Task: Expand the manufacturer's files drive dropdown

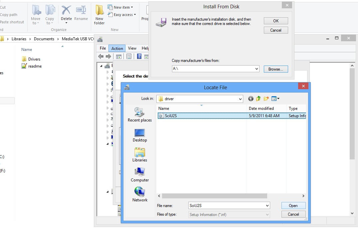Action: pos(257,69)
